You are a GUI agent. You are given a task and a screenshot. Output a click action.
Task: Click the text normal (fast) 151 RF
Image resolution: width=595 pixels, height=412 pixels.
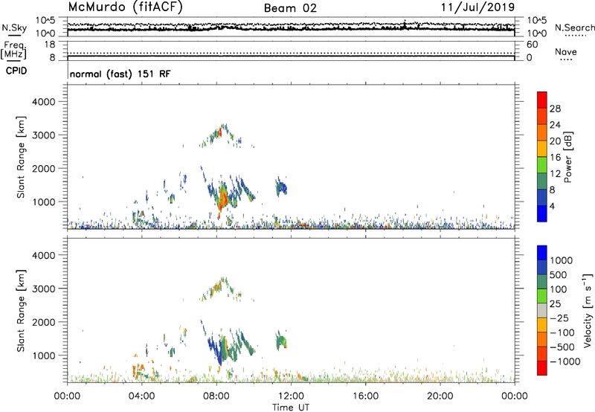[x=120, y=74]
